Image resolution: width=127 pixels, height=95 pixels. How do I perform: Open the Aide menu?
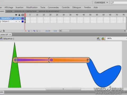[96, 7]
